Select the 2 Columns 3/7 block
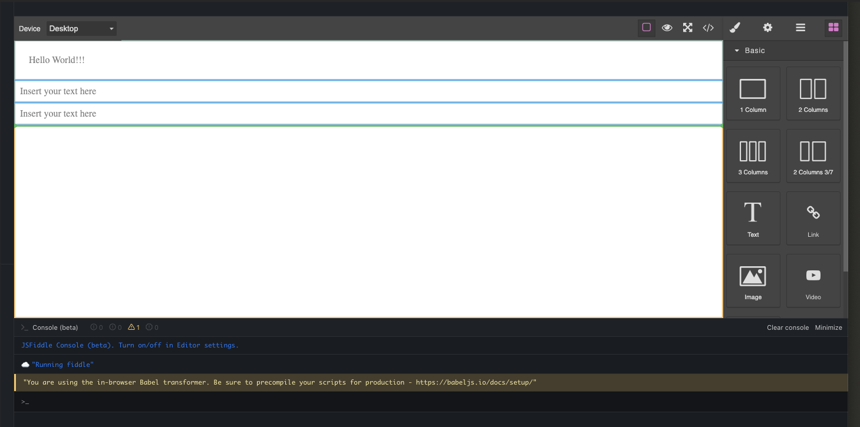Image resolution: width=860 pixels, height=427 pixels. coord(813,155)
